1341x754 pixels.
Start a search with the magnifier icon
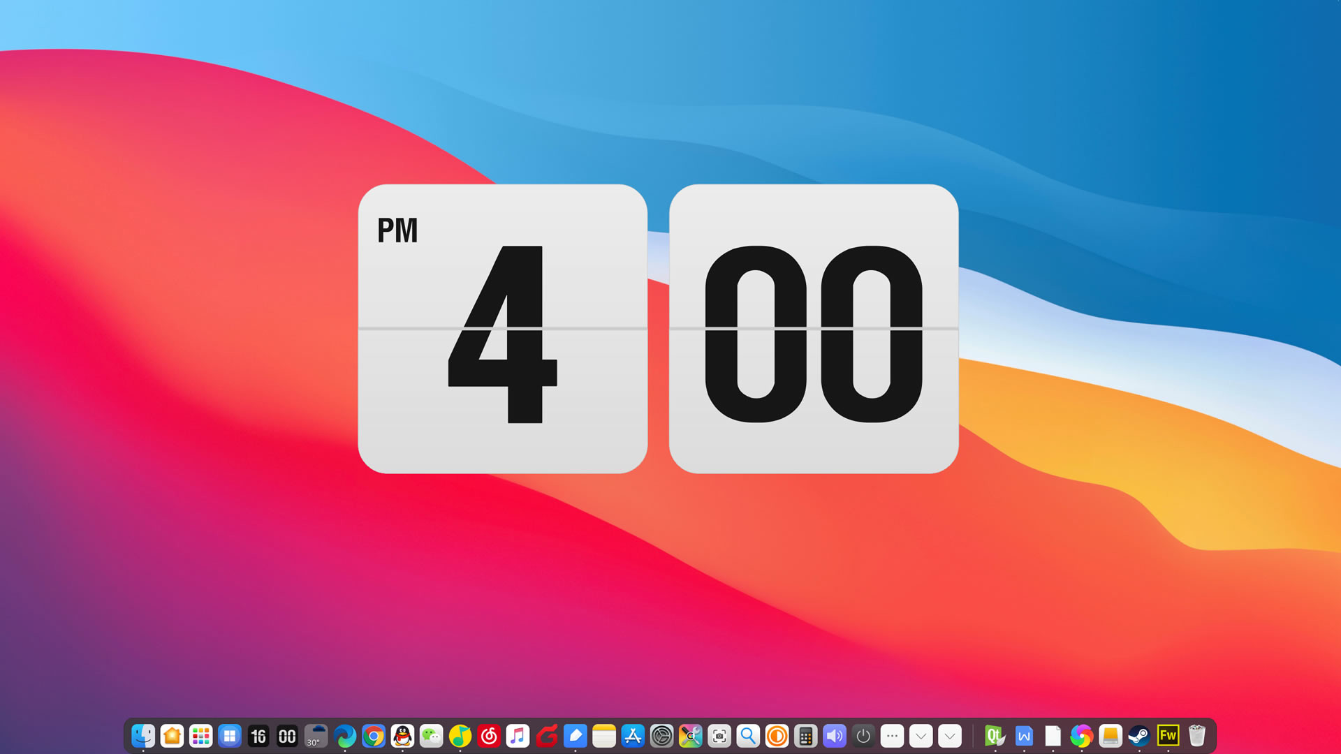pos(747,737)
